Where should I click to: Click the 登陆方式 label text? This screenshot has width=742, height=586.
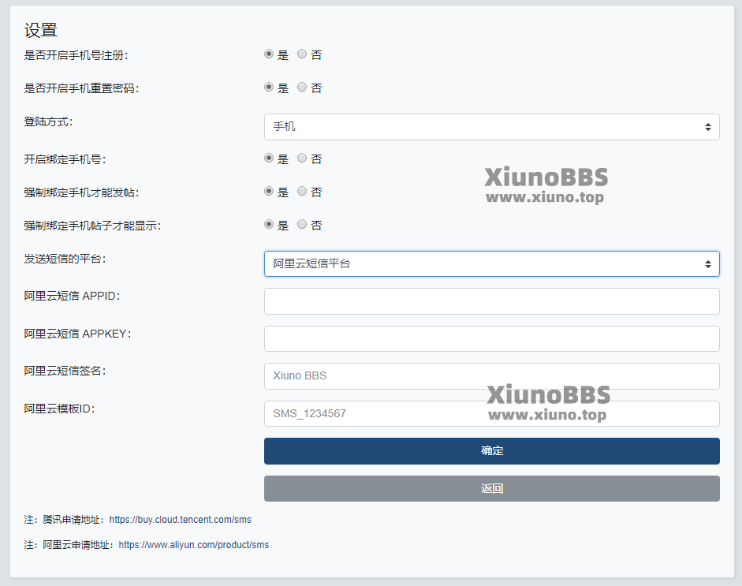[48, 121]
